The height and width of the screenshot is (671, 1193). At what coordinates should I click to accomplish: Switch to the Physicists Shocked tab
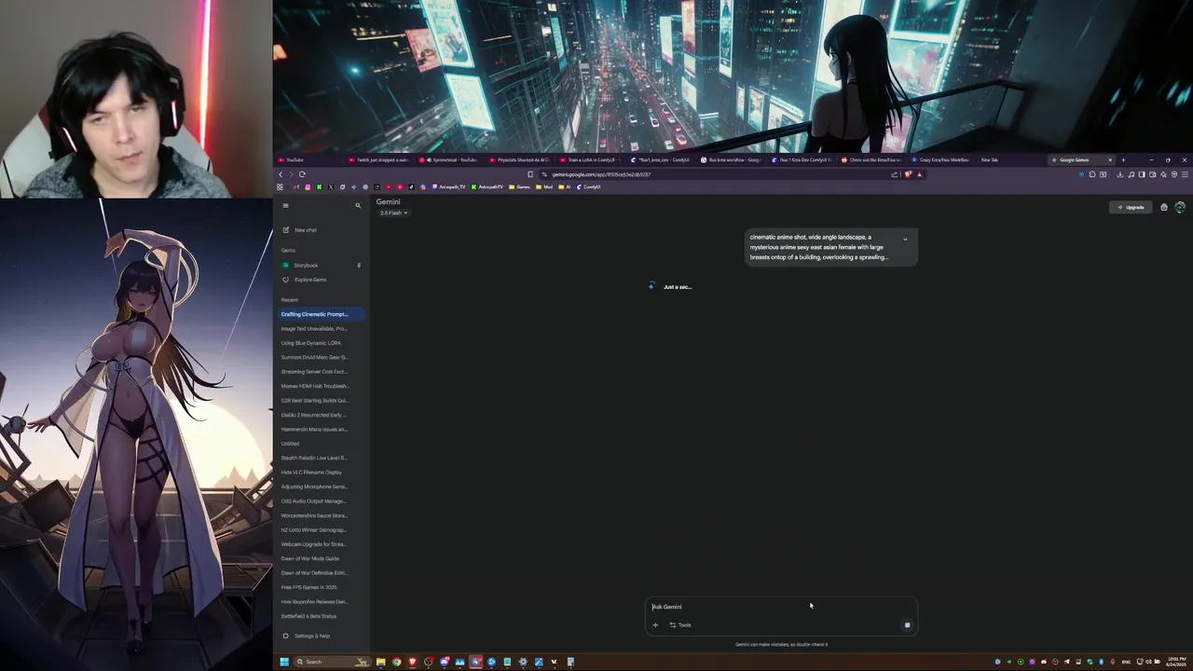tap(521, 159)
